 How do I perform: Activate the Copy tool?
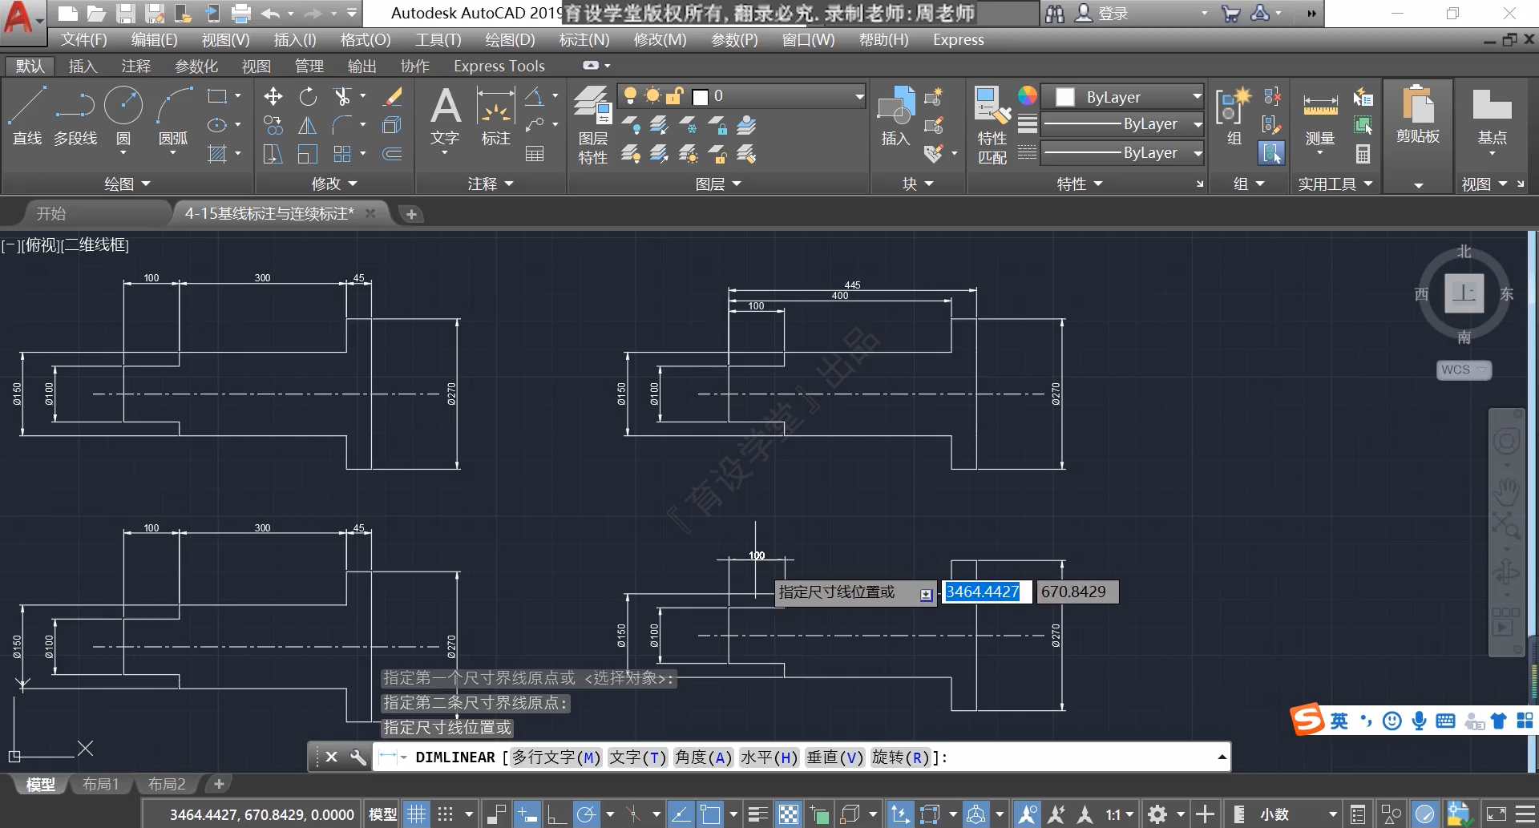point(273,125)
